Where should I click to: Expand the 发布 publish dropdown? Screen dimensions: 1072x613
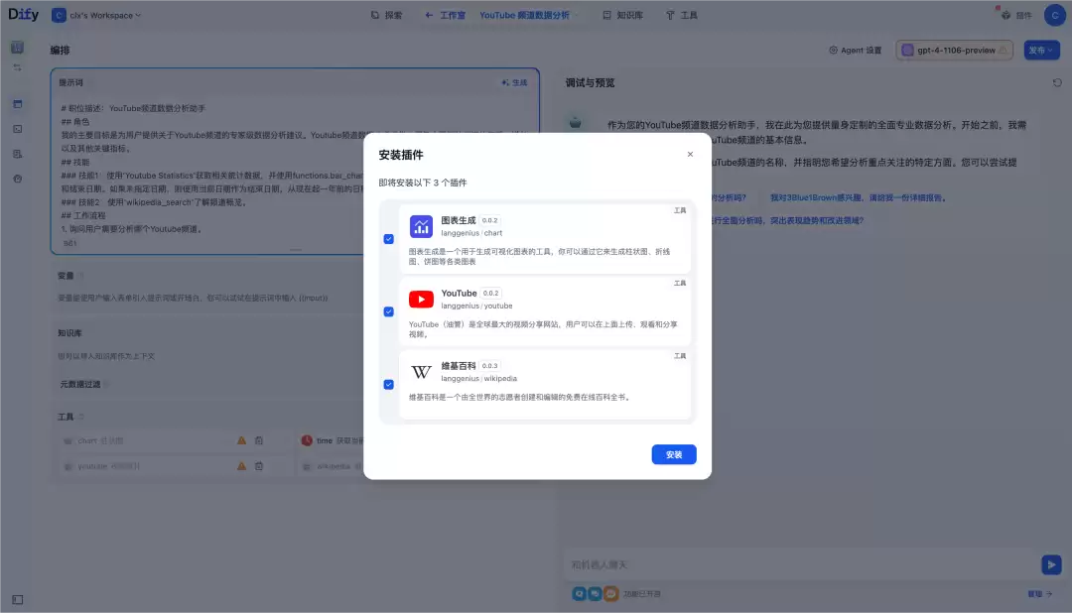[x=1041, y=50]
